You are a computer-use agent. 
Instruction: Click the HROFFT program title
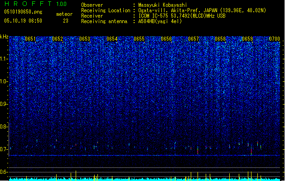tap(28, 4)
